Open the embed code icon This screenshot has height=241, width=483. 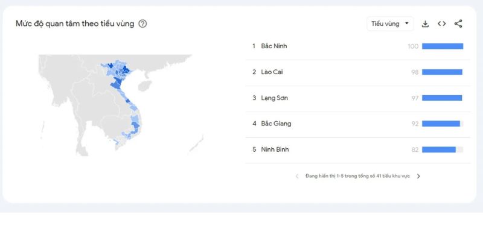point(442,23)
